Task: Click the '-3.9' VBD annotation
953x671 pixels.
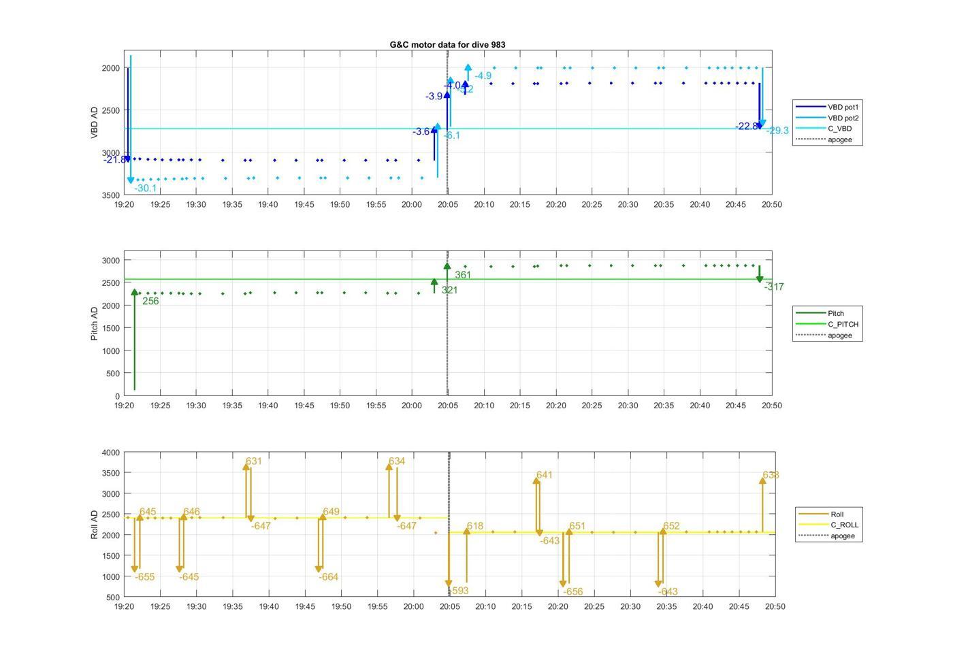Action: 434,97
